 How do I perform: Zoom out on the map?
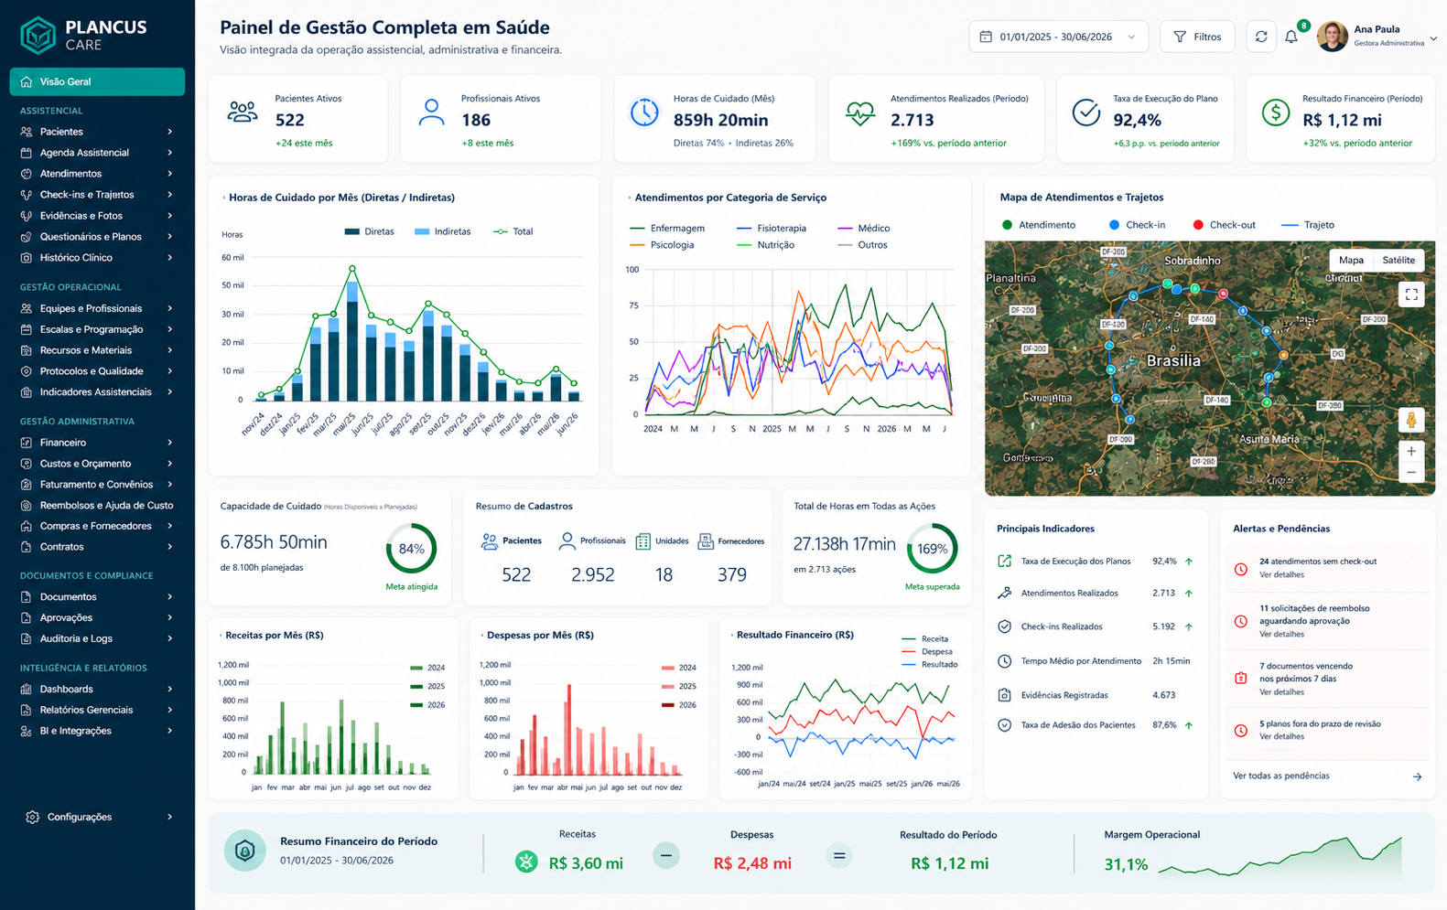point(1411,473)
